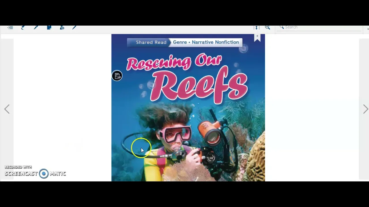Open the user settings gear icon
This screenshot has width=369, height=207.
62,28
